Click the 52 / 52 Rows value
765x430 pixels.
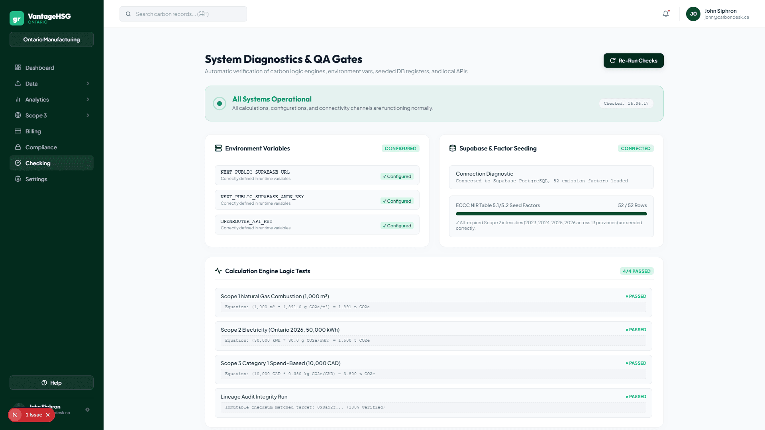point(632,205)
